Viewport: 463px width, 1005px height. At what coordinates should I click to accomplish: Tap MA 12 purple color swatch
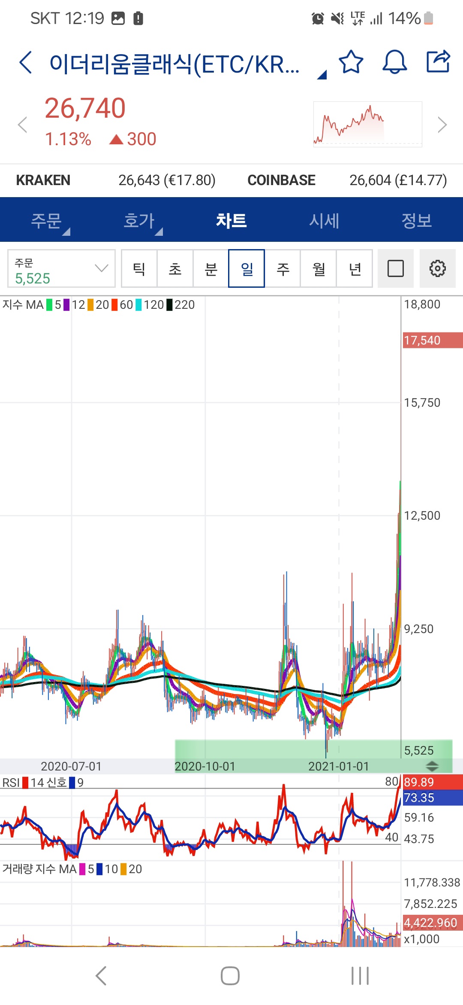click(x=66, y=305)
